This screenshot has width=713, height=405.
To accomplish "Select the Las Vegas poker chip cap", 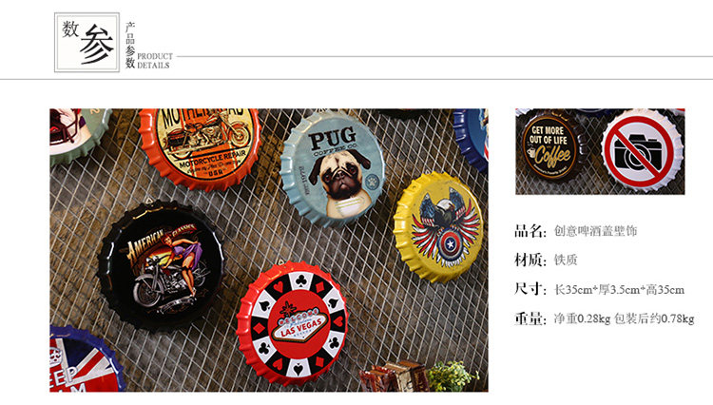I will (x=293, y=323).
